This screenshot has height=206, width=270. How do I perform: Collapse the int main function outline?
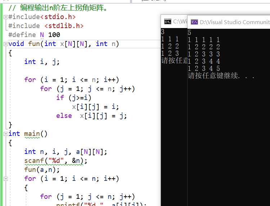coord(6,134)
